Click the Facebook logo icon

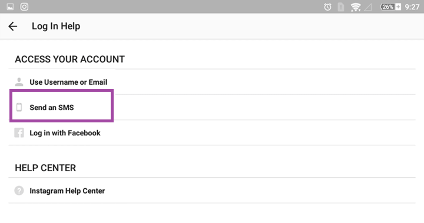(x=19, y=133)
